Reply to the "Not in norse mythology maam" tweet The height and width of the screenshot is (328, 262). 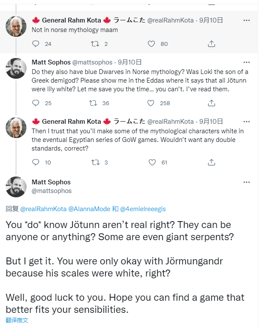(x=36, y=44)
